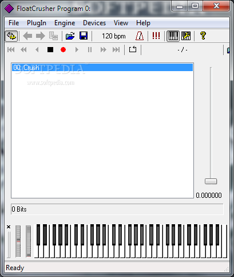Click the - / - position display
Viewport: 234px width, 277px height.
coord(183,50)
